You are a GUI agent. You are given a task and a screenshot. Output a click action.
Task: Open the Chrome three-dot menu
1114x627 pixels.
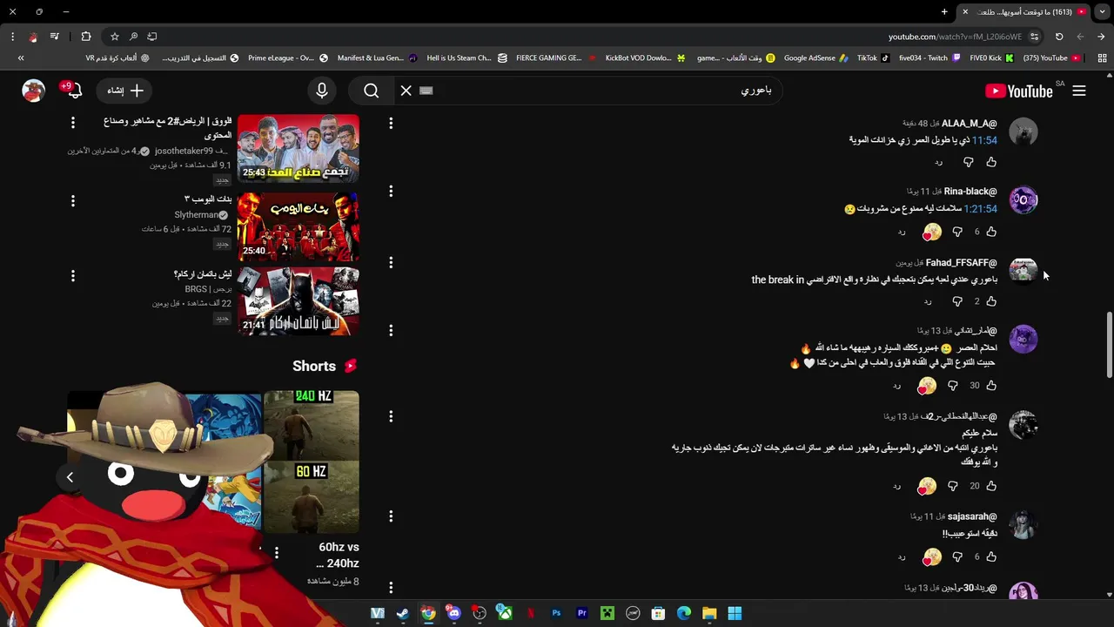[x=12, y=37]
